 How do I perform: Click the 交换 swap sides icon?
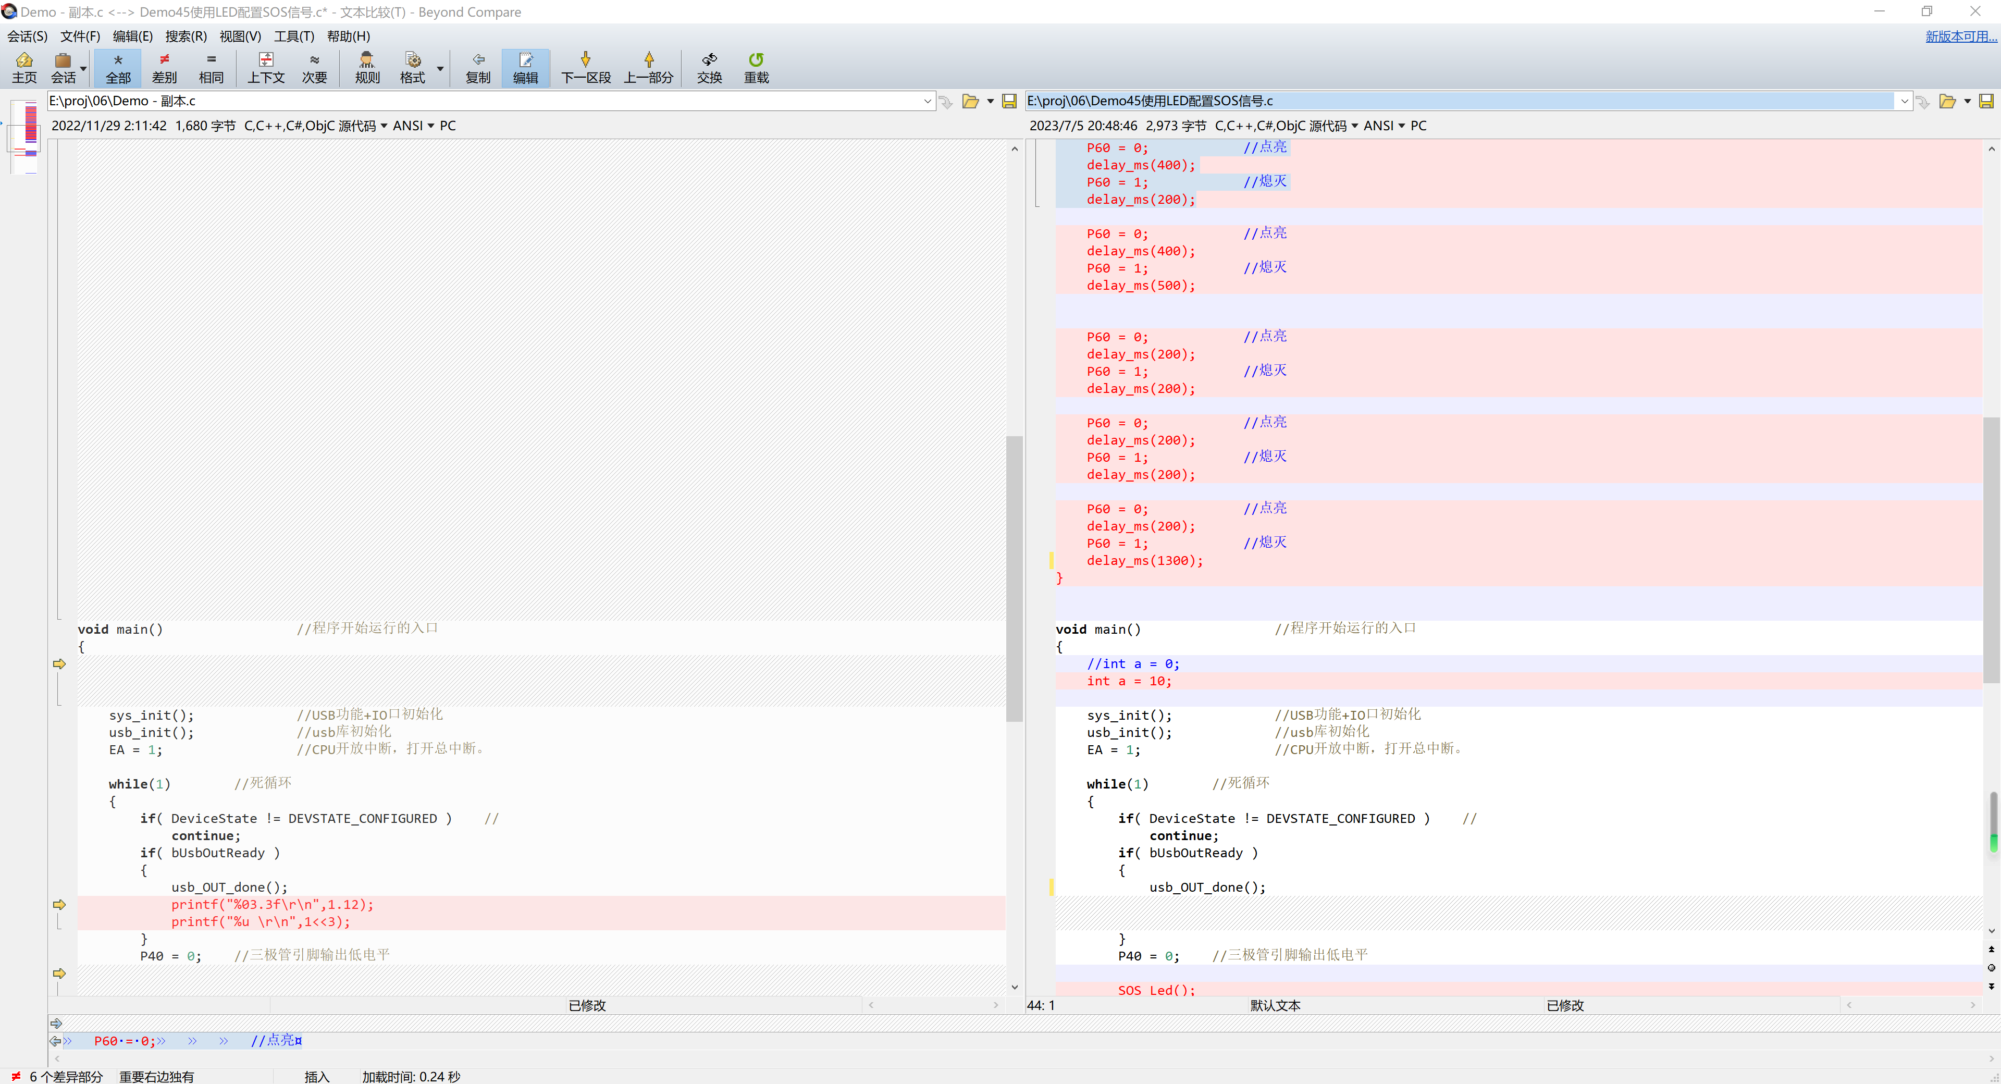709,68
